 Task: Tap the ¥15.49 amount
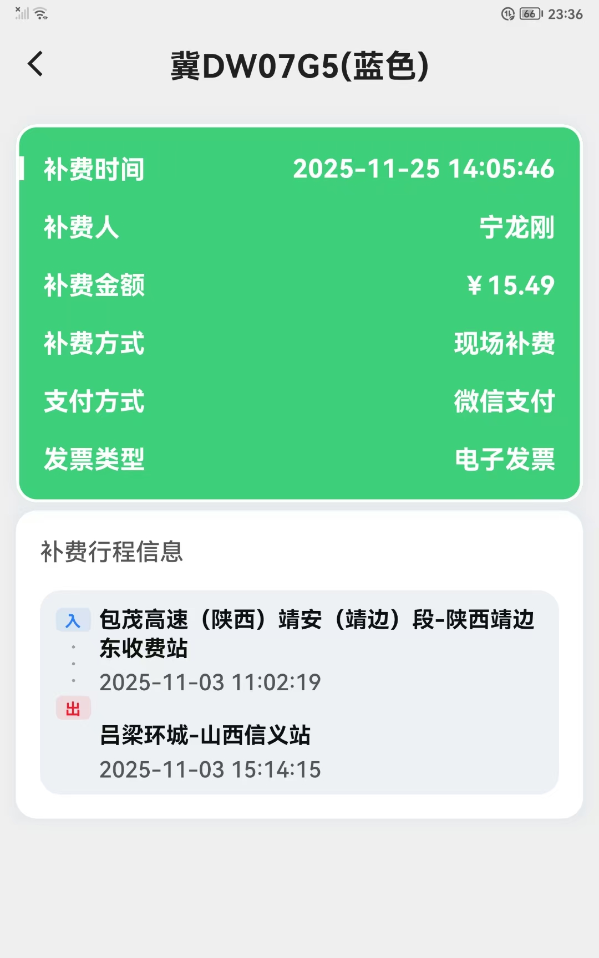(x=510, y=286)
